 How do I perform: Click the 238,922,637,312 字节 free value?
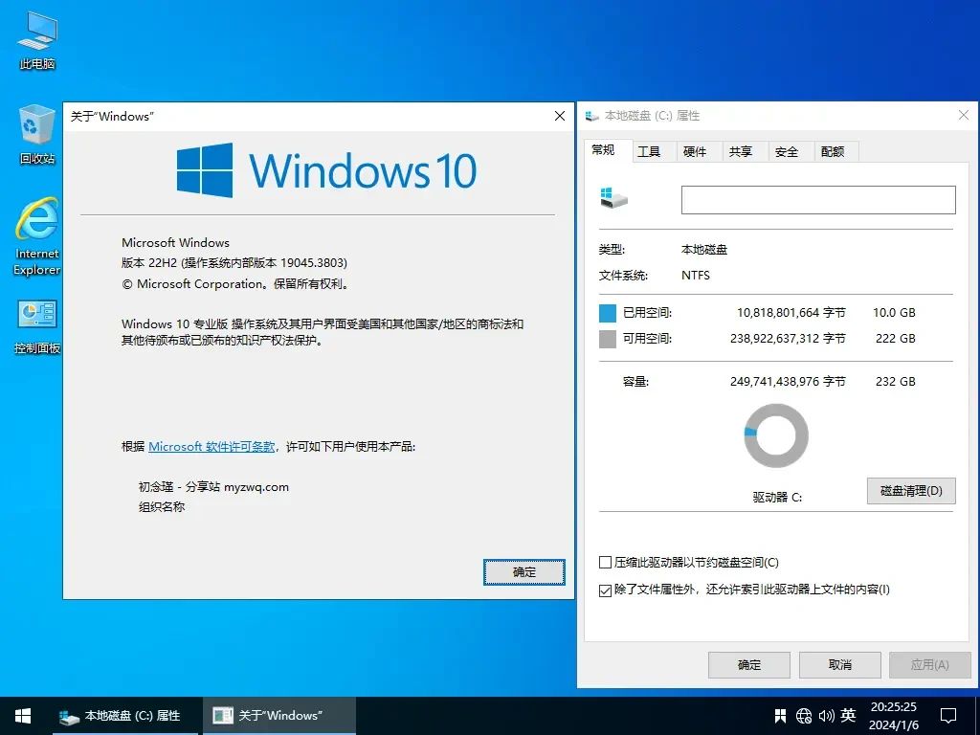(788, 338)
